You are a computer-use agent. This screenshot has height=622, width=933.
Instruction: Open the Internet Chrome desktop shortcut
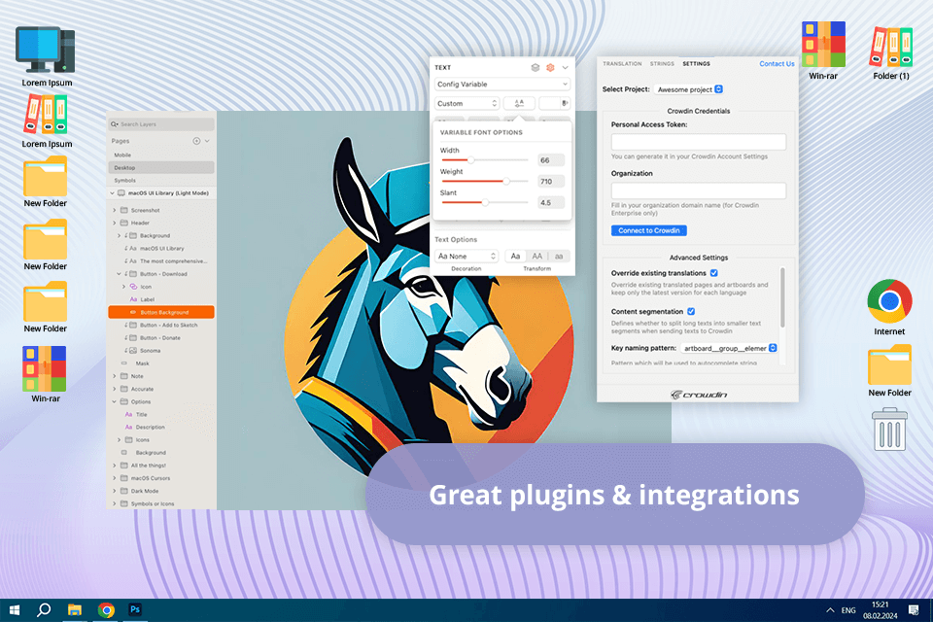[889, 301]
